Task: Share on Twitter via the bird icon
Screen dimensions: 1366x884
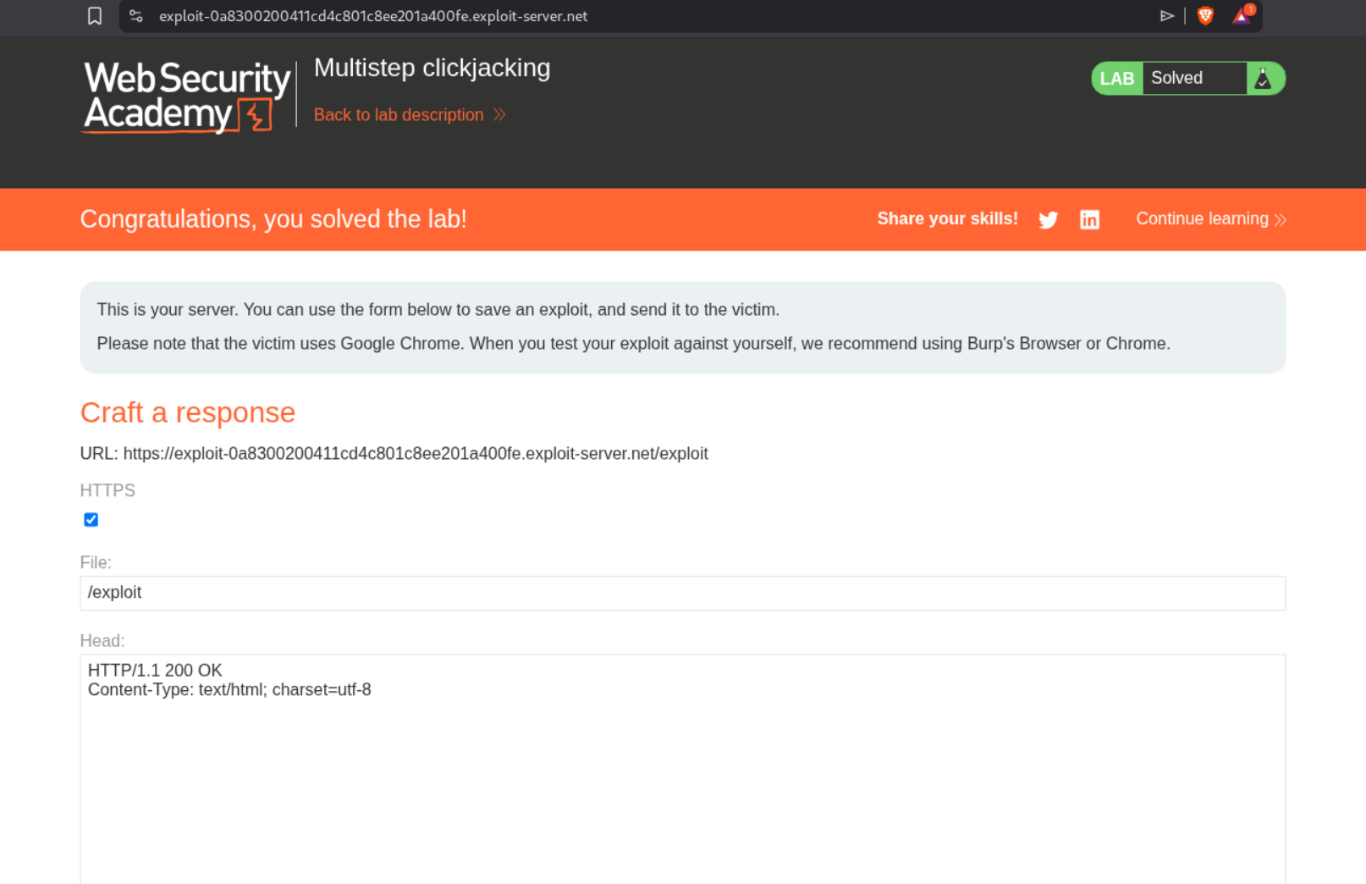Action: (x=1048, y=220)
